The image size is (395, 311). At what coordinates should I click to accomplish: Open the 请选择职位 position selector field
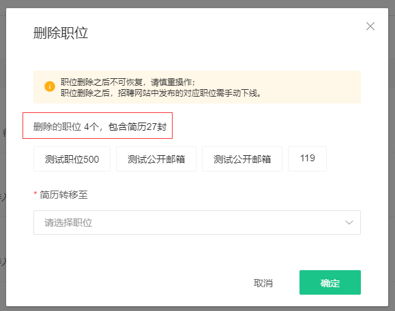point(197,223)
